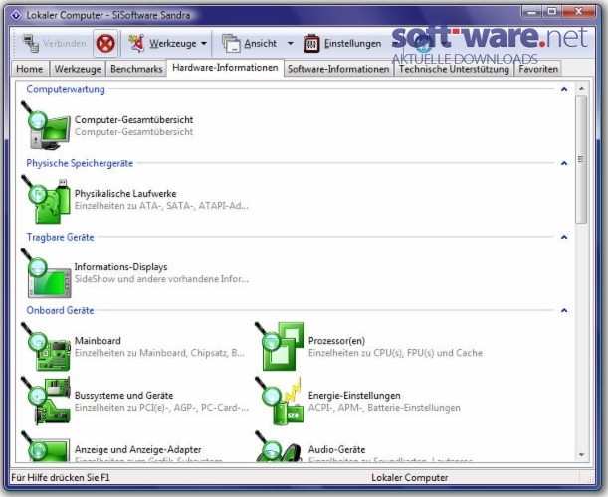
Task: Click the Ansicht toolbar label
Action: click(260, 43)
